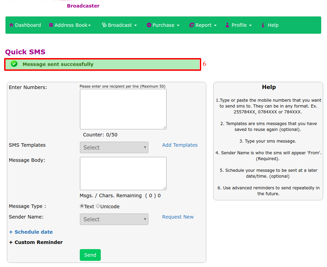Click the green Send button
The image size is (327, 267).
[90, 255]
